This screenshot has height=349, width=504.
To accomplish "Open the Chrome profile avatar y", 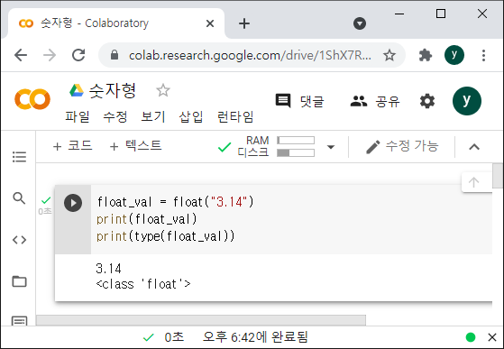I will tap(454, 55).
